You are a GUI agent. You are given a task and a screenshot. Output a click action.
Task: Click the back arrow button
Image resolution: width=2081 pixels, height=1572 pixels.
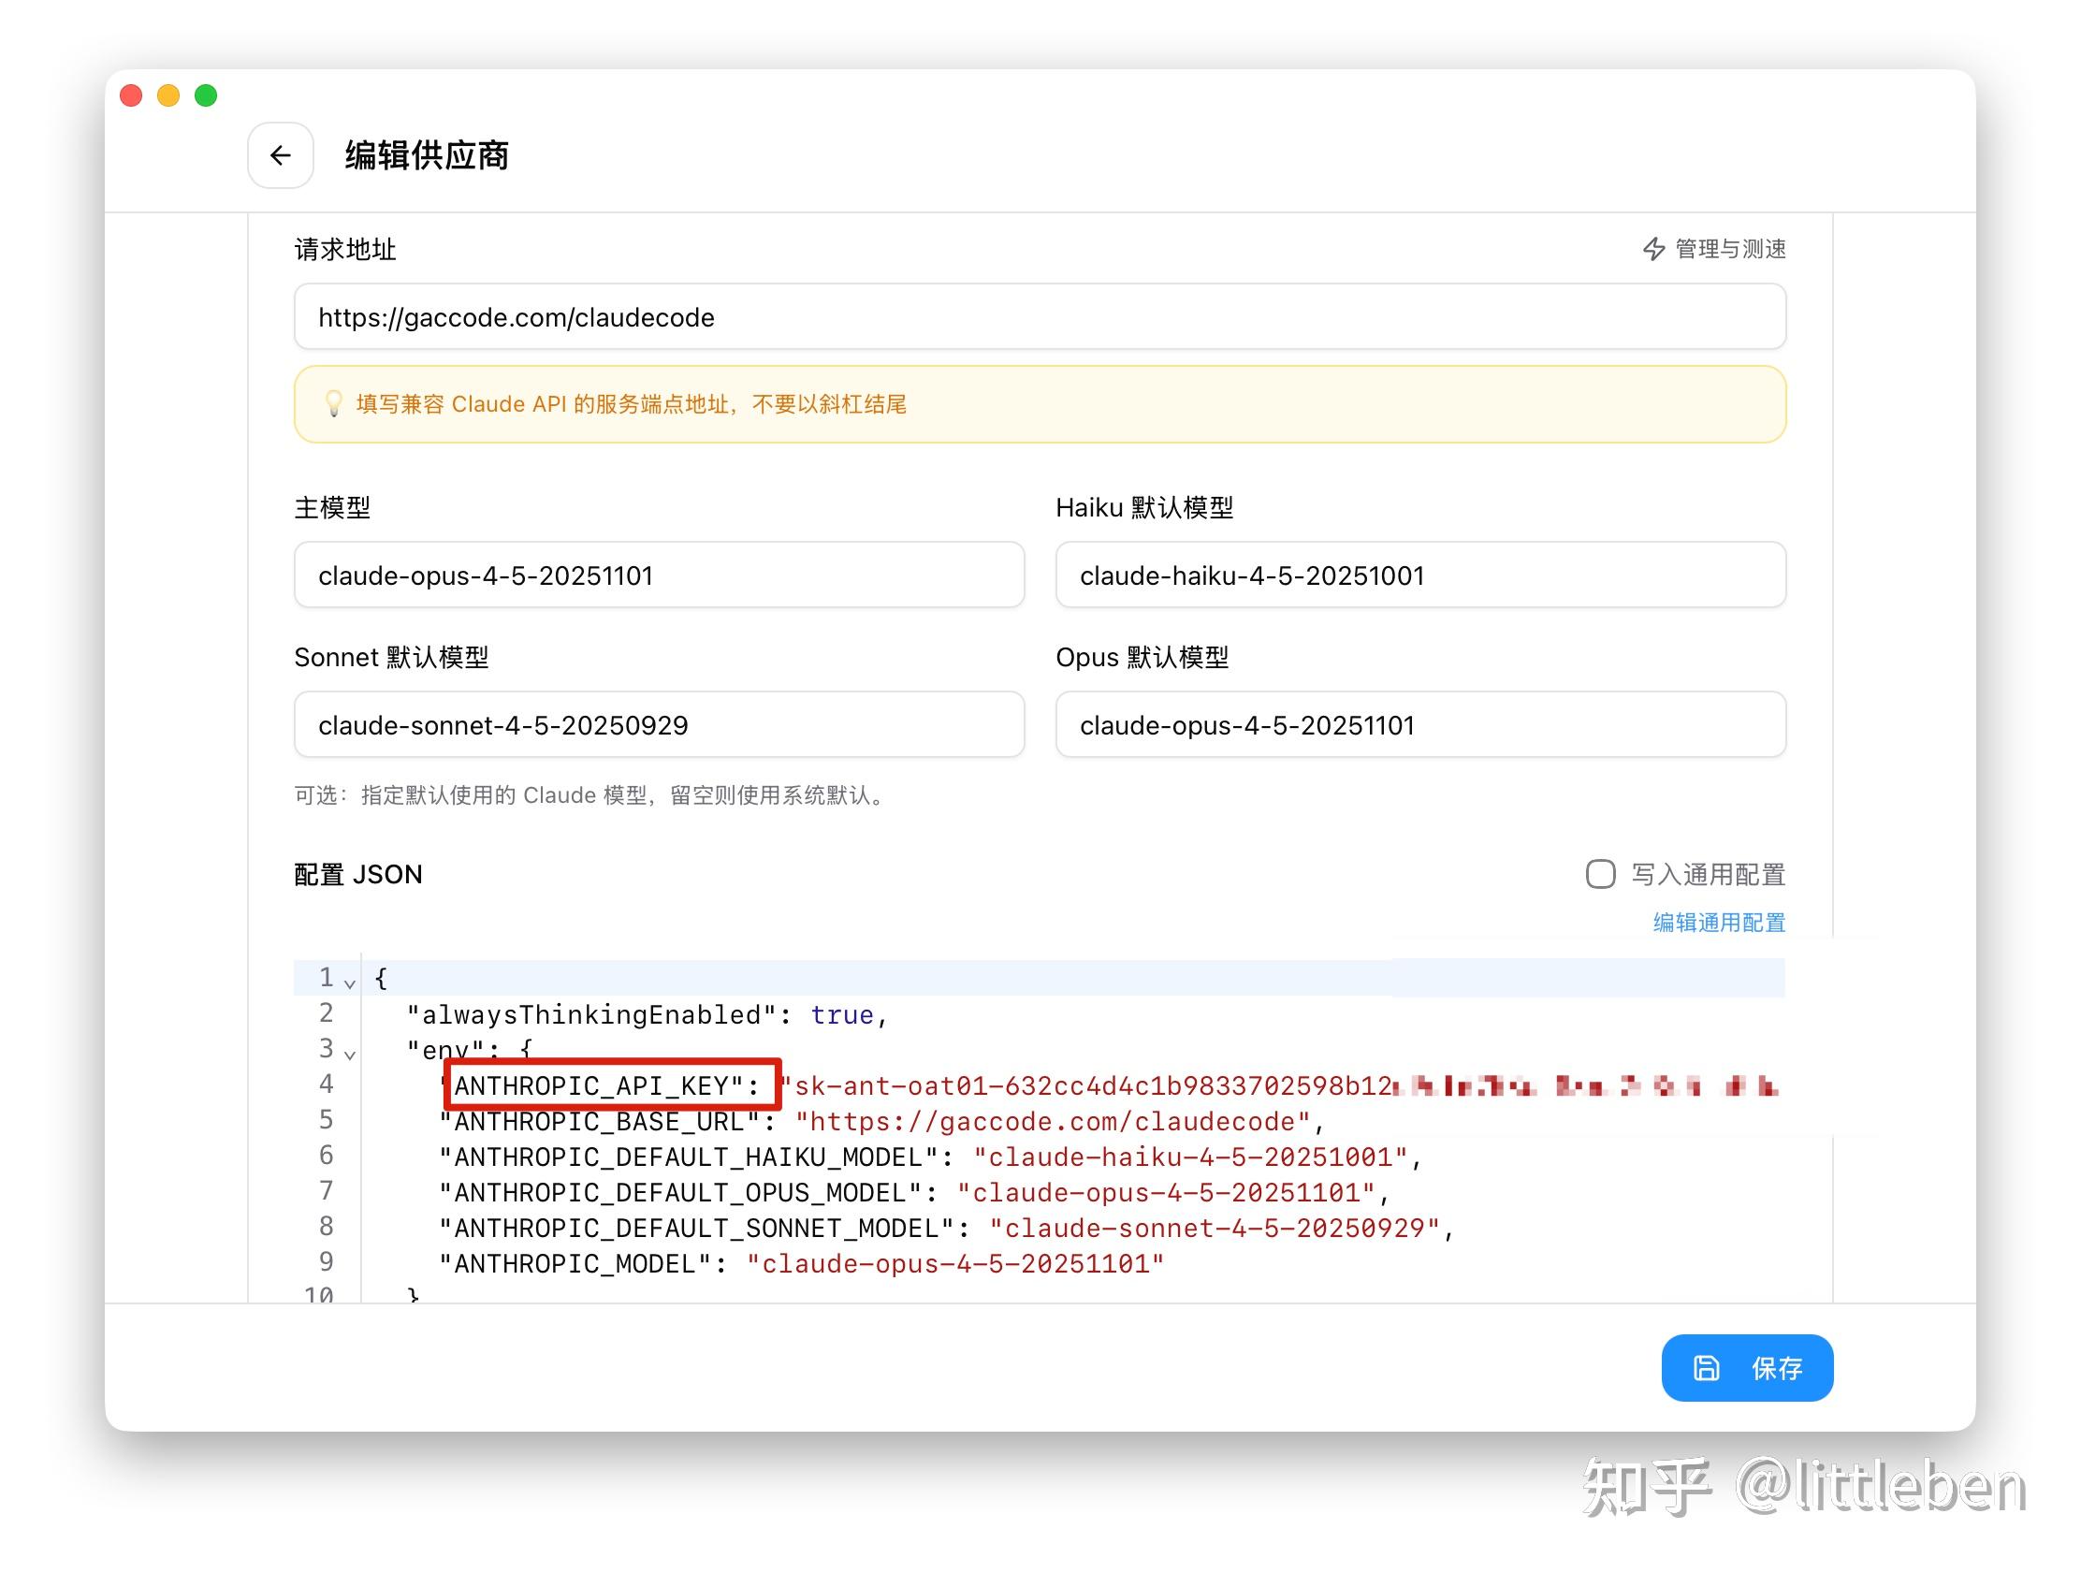(281, 155)
